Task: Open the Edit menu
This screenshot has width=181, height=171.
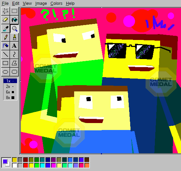Action: point(16,3)
